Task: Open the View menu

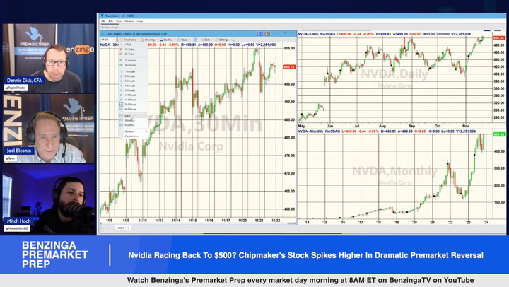Action: click(119, 20)
